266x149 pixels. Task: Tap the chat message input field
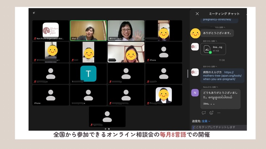[219, 127]
